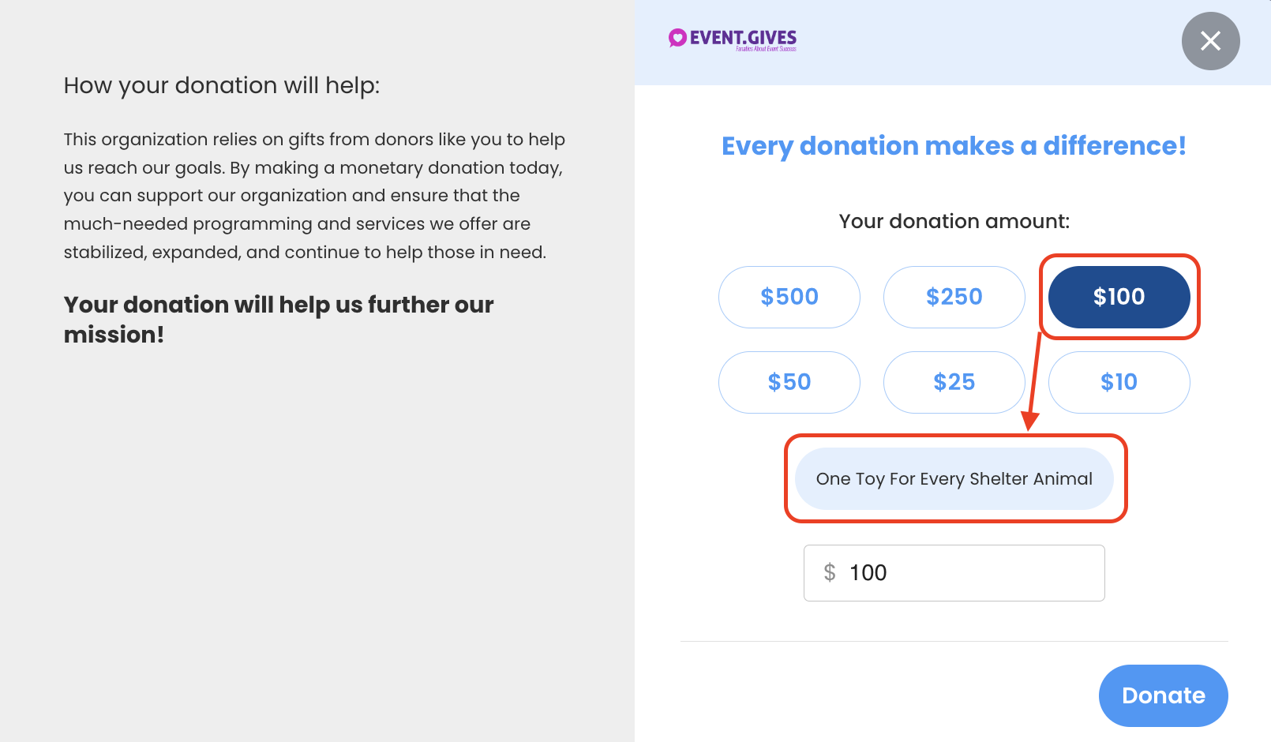Focus the custom donation amount field
Viewport: 1271px width, 742px height.
coord(954,573)
